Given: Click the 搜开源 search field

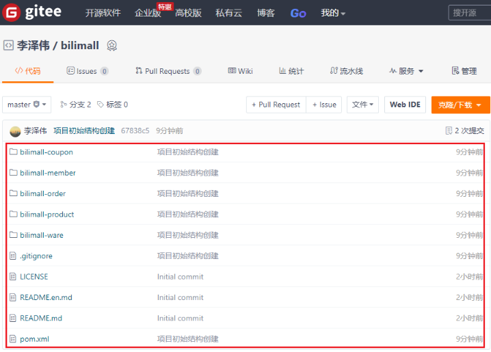Looking at the screenshot, I should [x=470, y=13].
